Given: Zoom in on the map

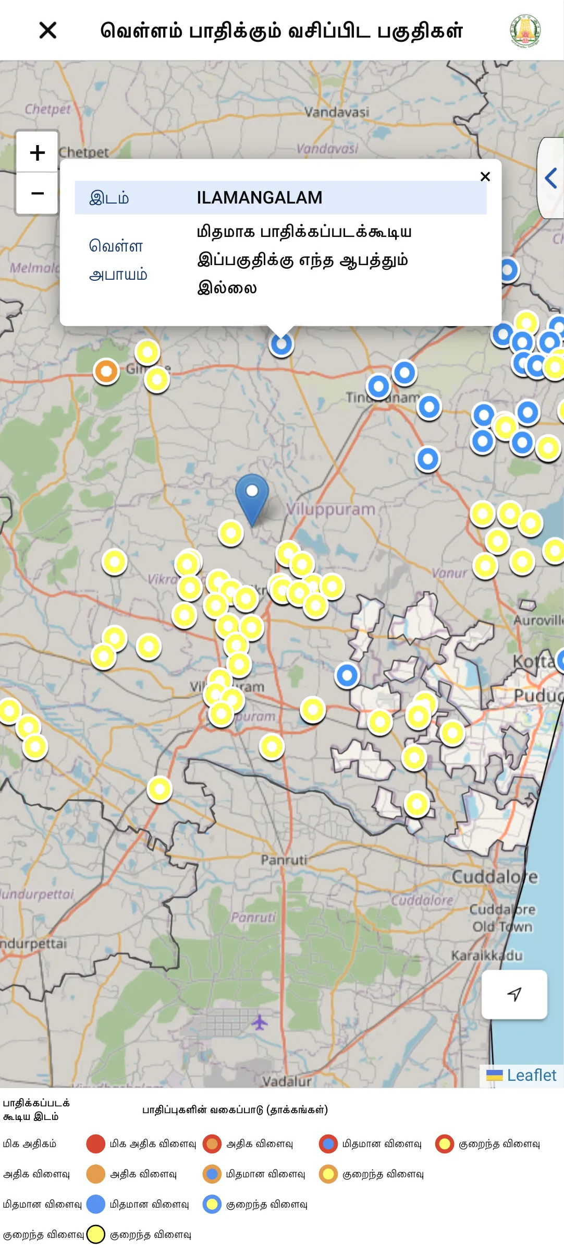Looking at the screenshot, I should [x=37, y=153].
